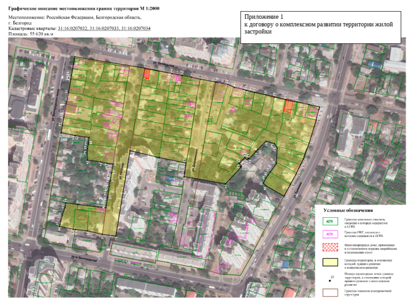Screen dimensions: 407x299
Task: Click the 'ул. Нагорная' street label
Action: click(121, 171)
